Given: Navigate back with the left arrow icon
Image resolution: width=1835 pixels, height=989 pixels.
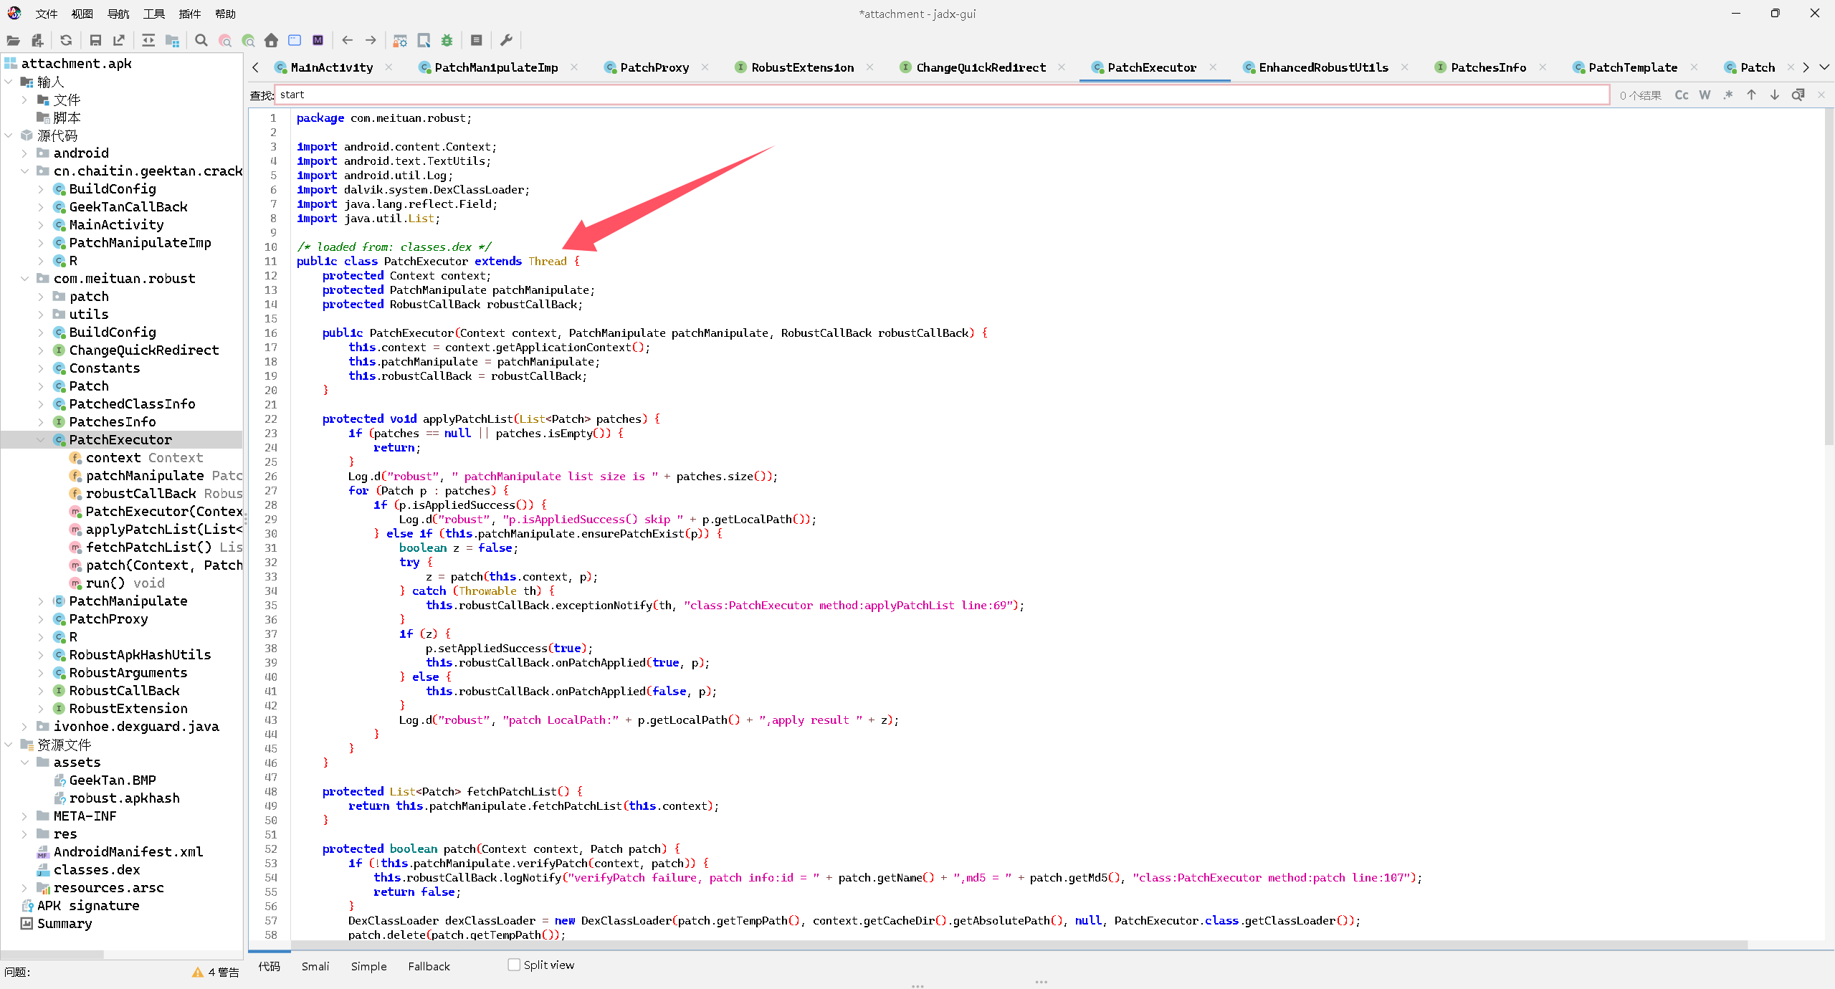Looking at the screenshot, I should (348, 41).
